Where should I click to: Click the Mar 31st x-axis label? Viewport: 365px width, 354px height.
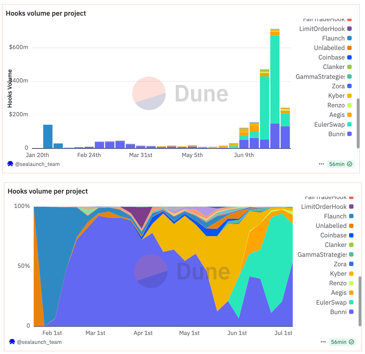pyautogui.click(x=141, y=155)
